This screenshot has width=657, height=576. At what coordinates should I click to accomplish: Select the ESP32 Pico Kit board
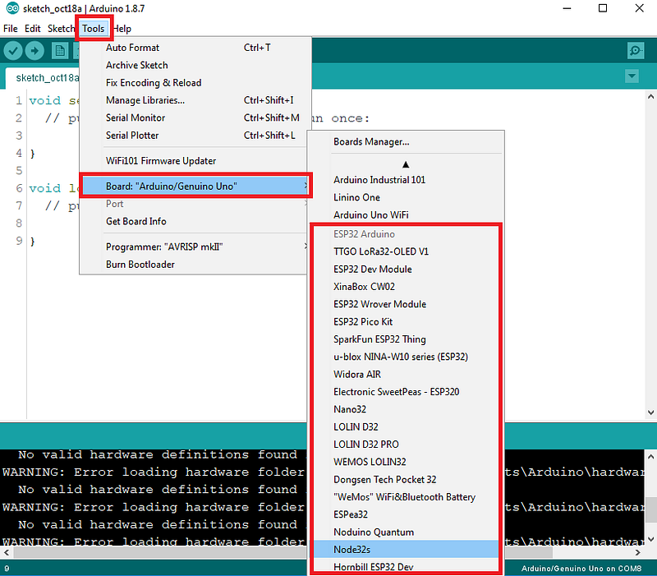coord(406,322)
